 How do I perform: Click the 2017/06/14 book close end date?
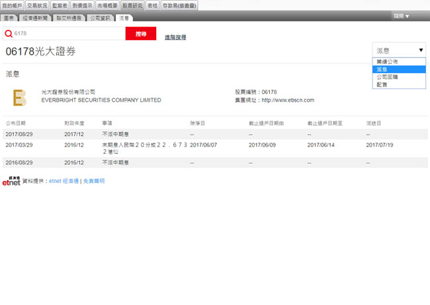coord(321,145)
